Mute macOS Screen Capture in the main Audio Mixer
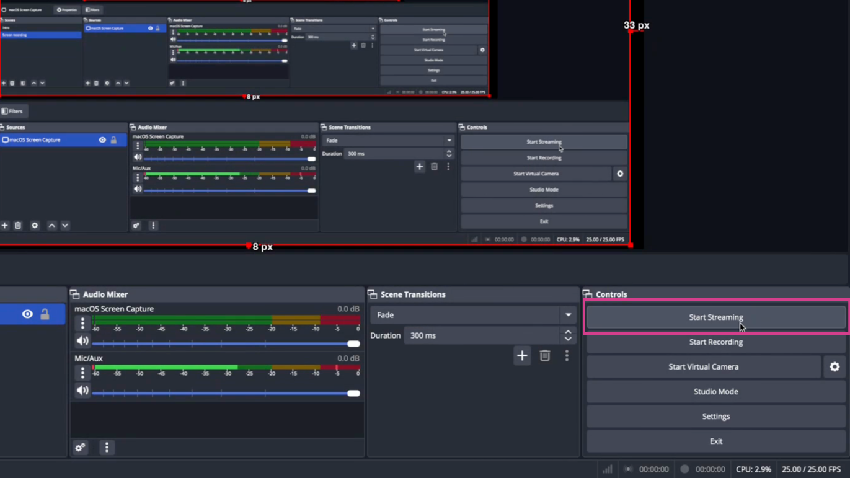The width and height of the screenshot is (850, 478). (x=82, y=341)
